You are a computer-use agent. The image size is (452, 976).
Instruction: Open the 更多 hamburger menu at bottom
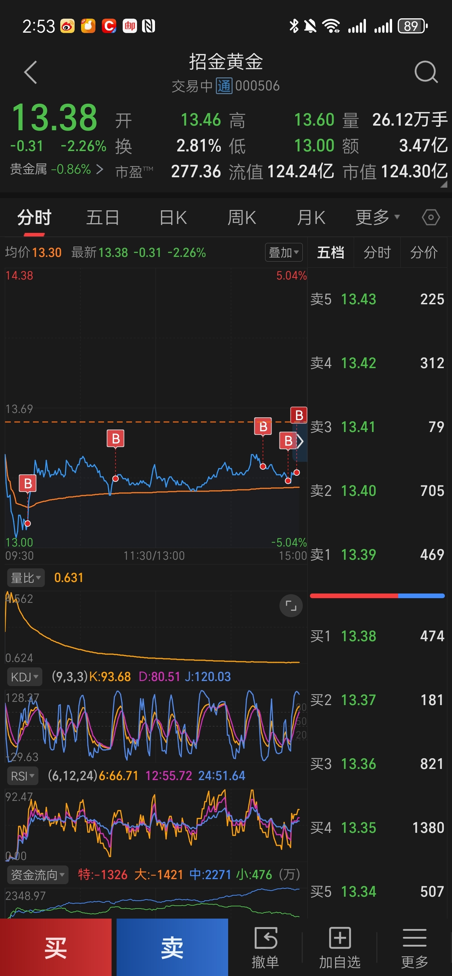click(x=414, y=948)
